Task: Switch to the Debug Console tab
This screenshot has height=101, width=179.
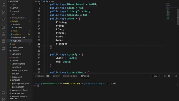Action: 70,76
